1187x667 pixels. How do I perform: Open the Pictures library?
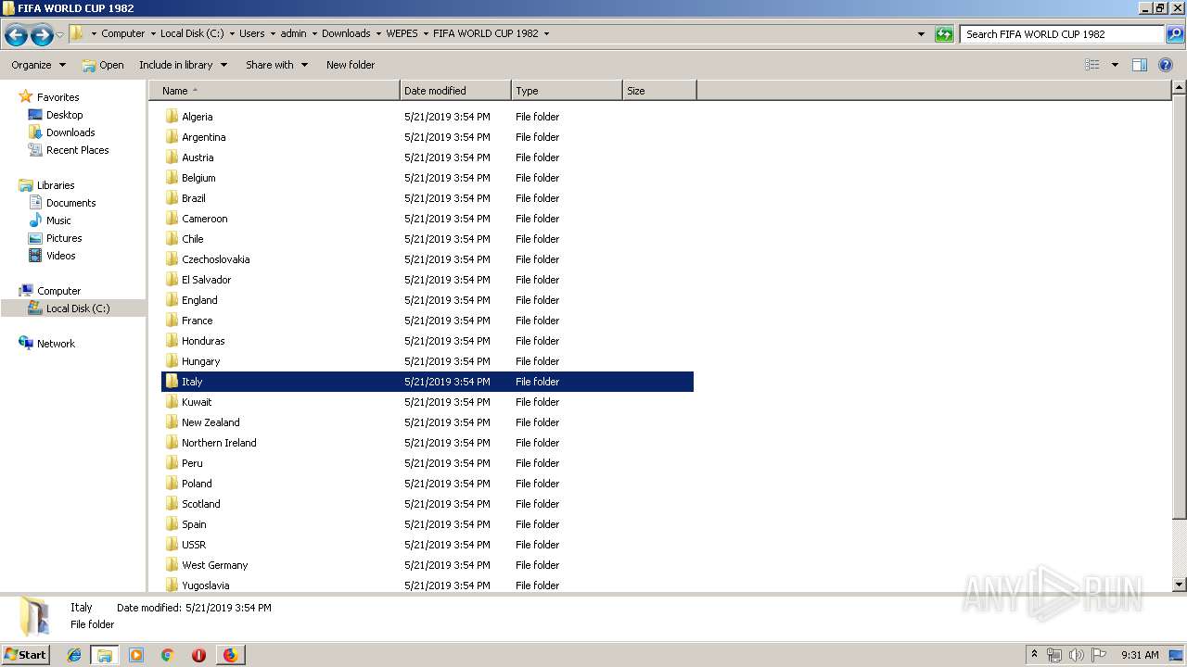click(x=64, y=238)
